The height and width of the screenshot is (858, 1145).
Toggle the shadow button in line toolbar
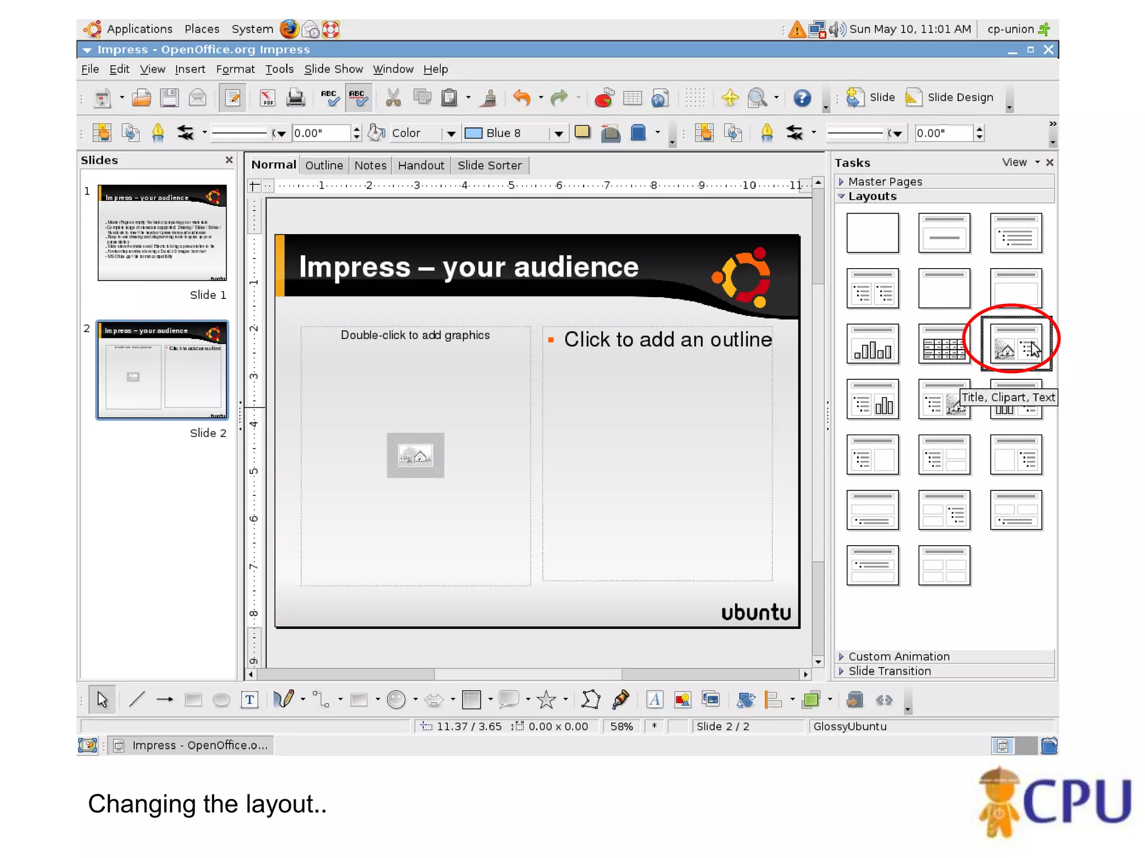[x=582, y=132]
